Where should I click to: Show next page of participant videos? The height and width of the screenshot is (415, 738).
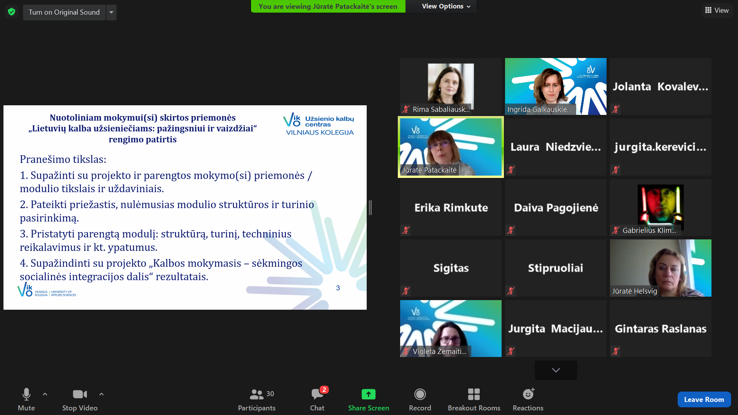click(555, 370)
